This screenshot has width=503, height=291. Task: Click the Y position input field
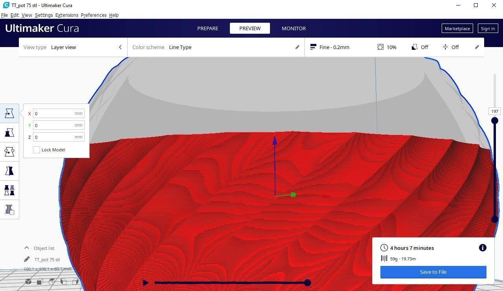pyautogui.click(x=59, y=125)
